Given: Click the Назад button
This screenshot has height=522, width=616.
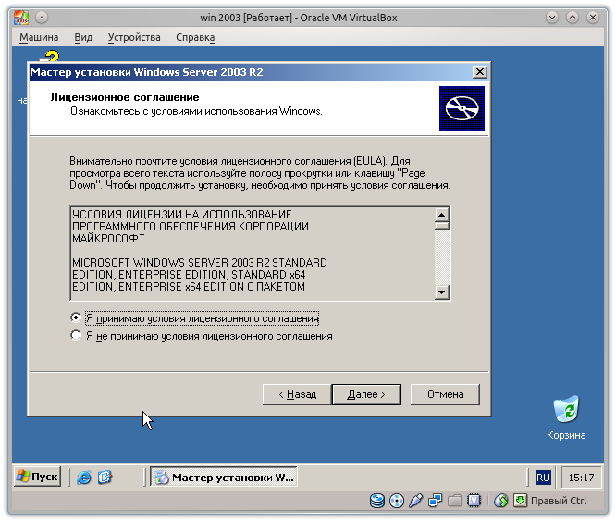Looking at the screenshot, I should point(297,394).
